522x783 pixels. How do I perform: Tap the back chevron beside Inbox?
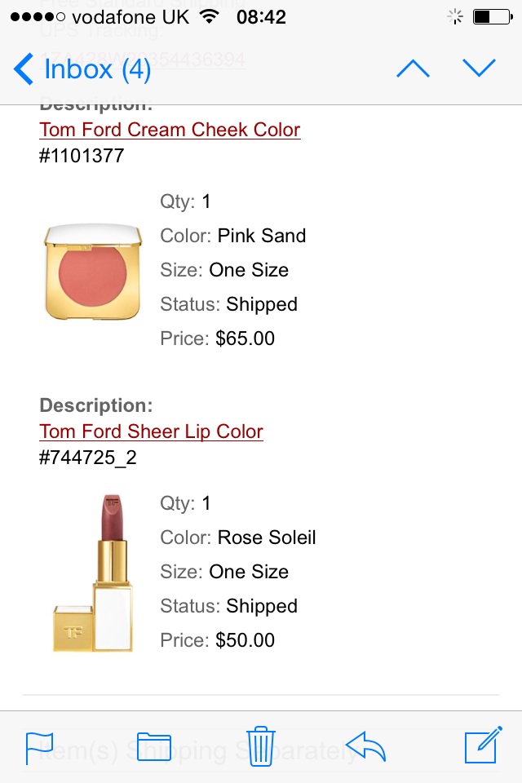(24, 69)
